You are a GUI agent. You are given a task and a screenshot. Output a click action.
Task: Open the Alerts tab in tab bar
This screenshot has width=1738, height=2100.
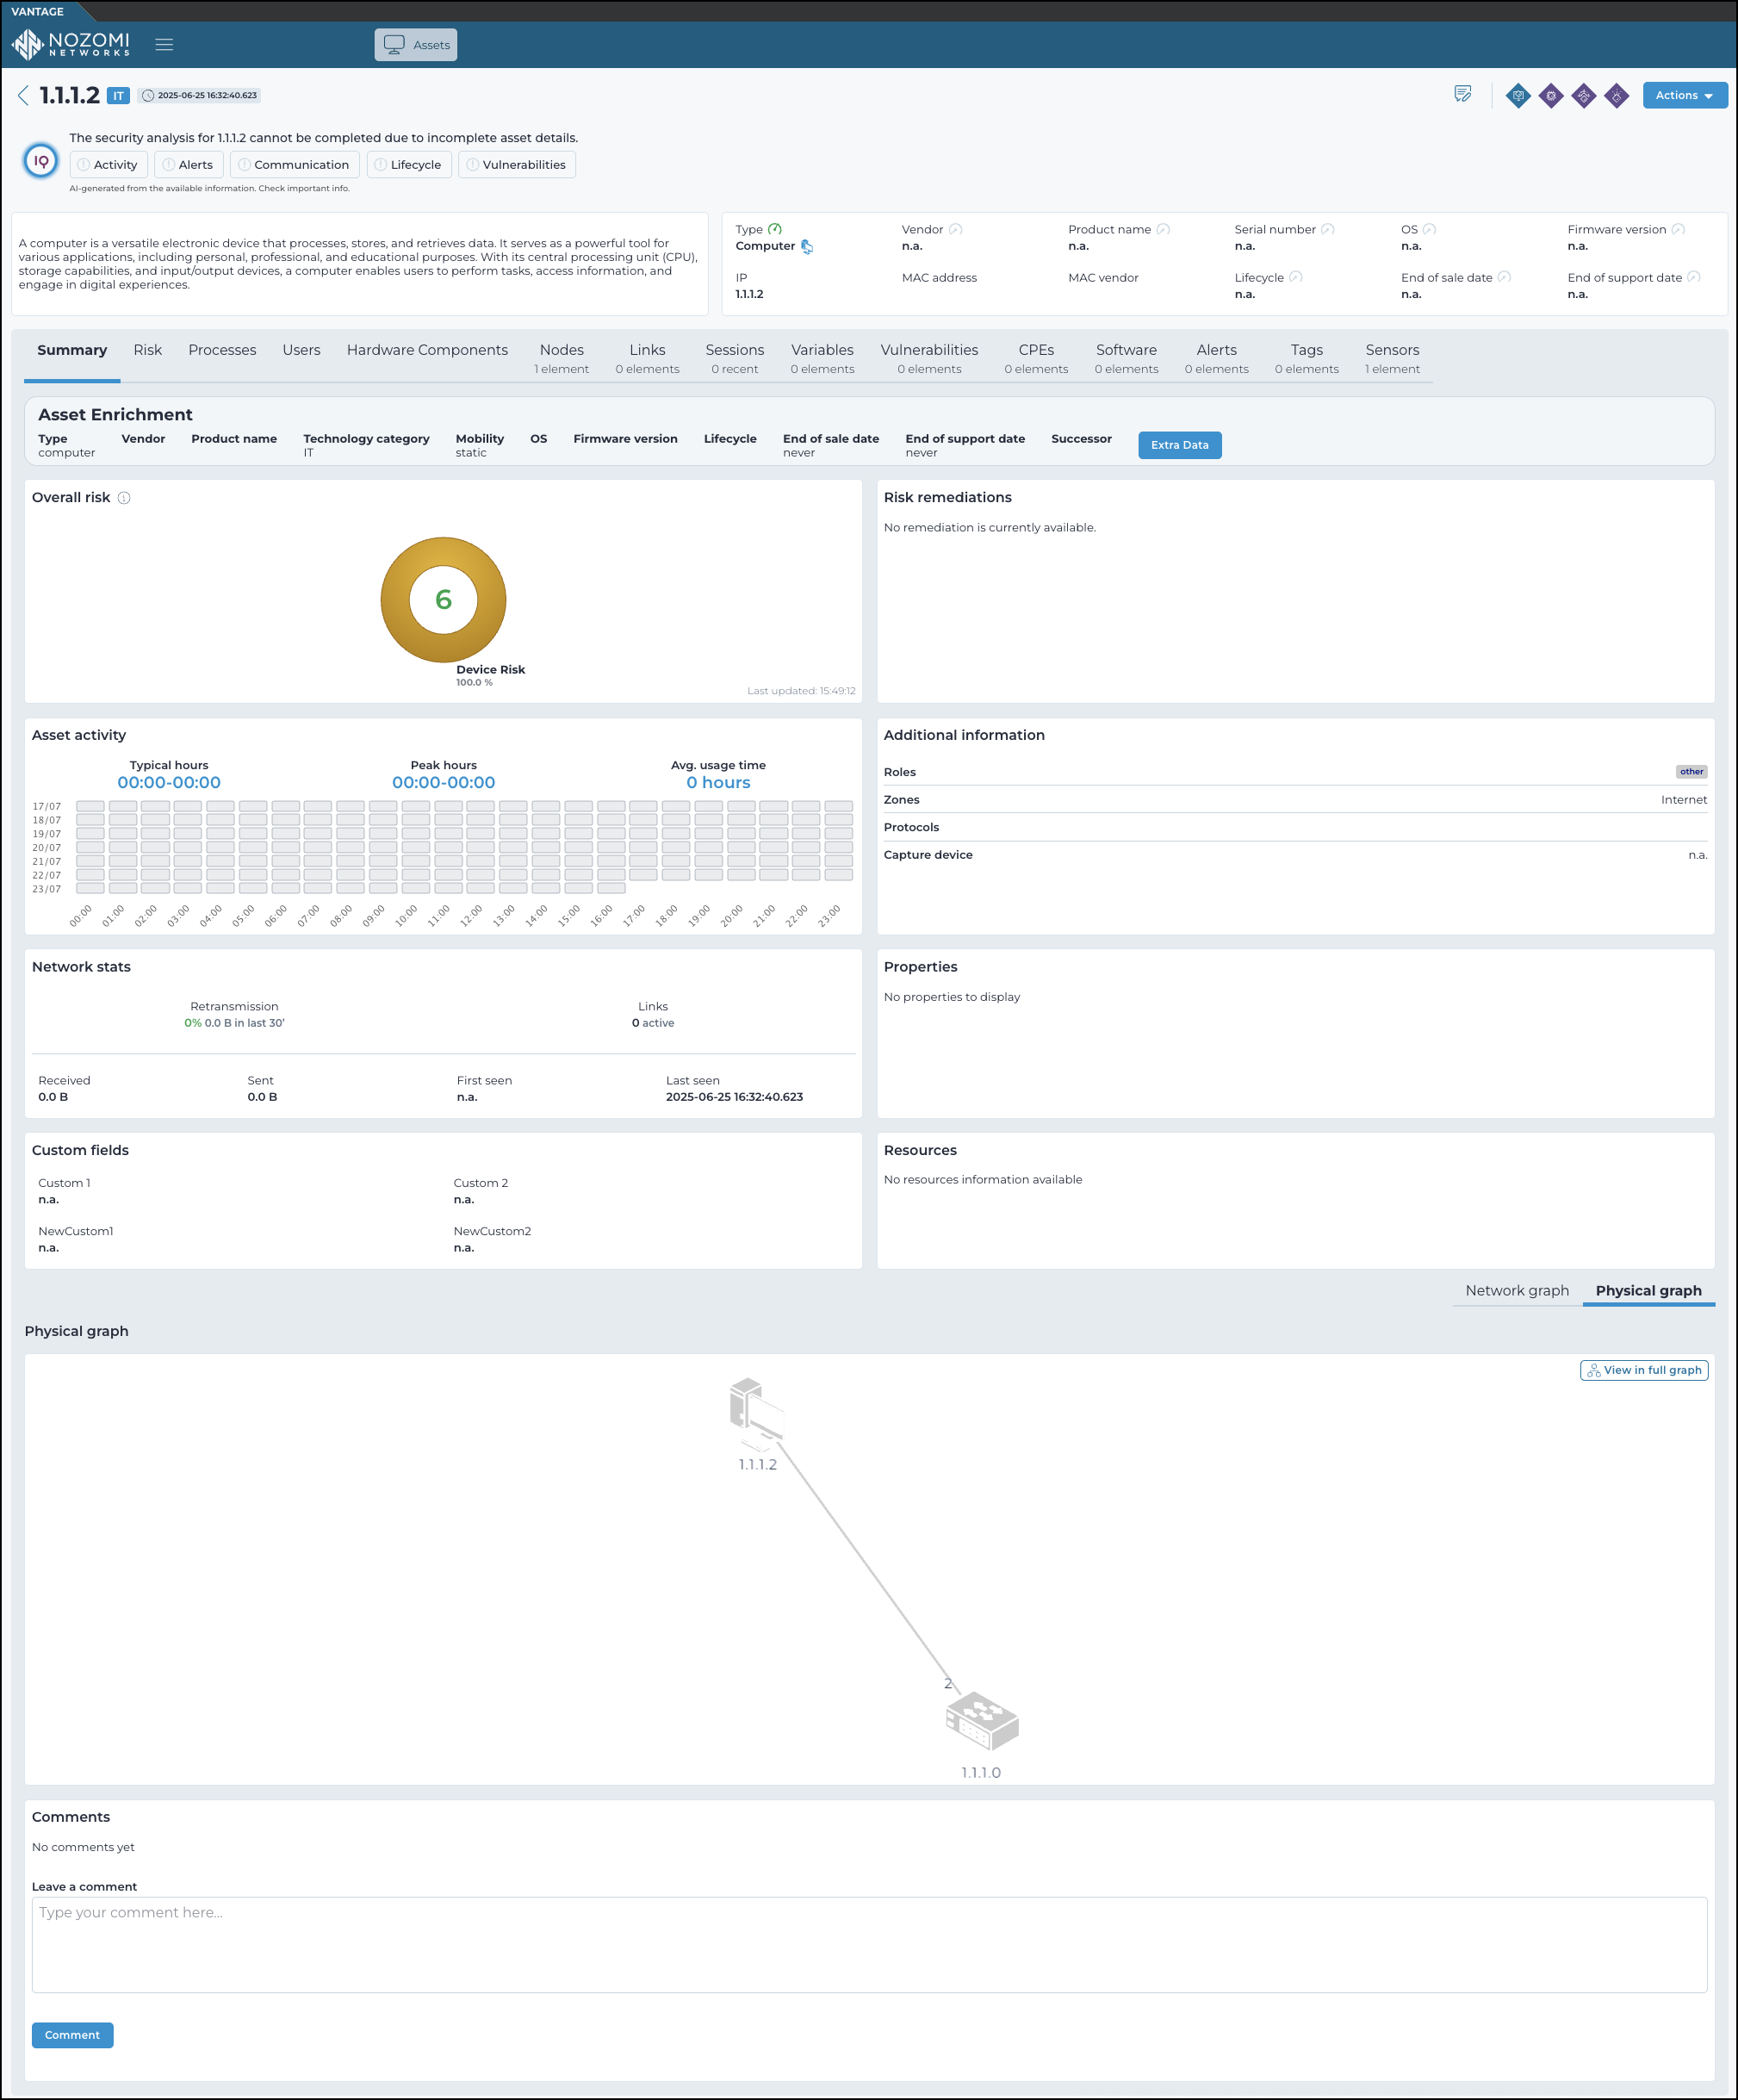click(1216, 358)
